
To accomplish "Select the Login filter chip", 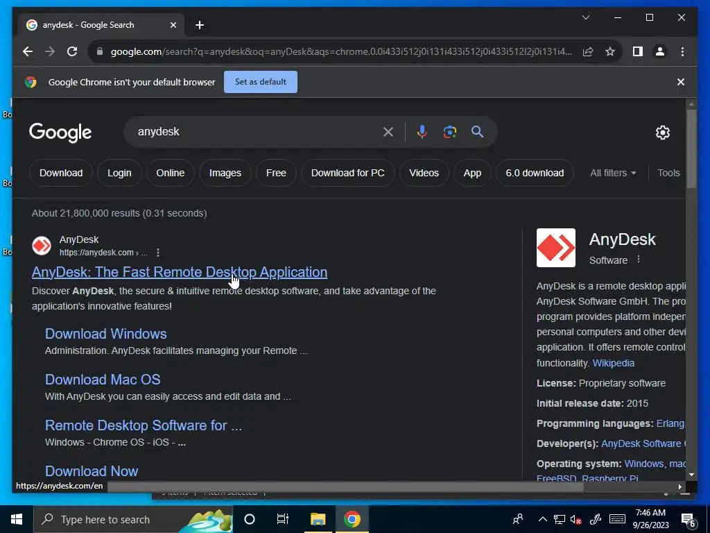I will point(119,173).
